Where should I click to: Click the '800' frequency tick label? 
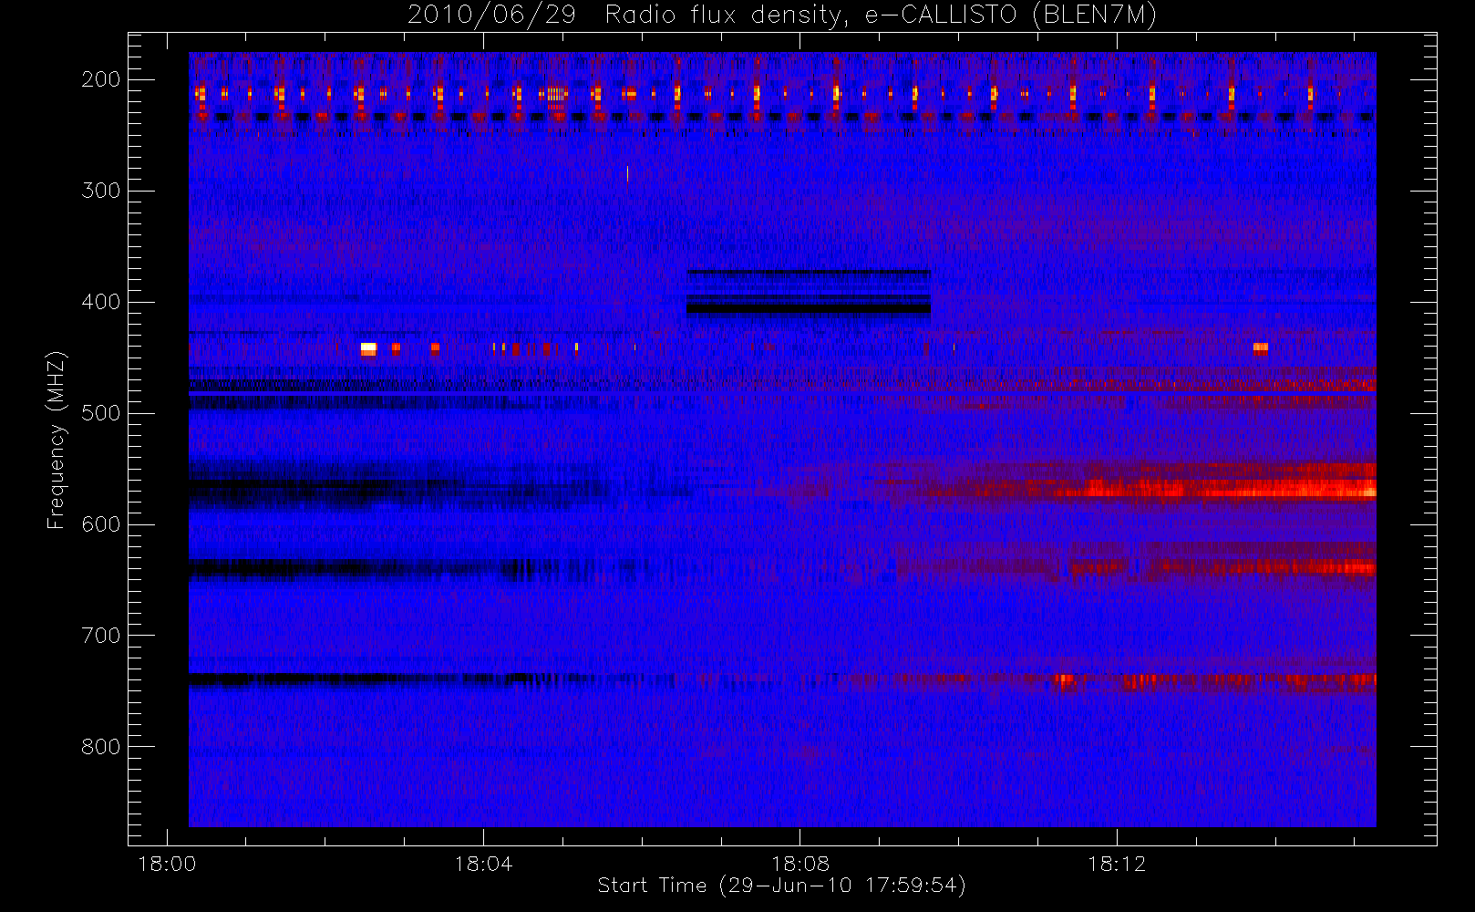100,747
